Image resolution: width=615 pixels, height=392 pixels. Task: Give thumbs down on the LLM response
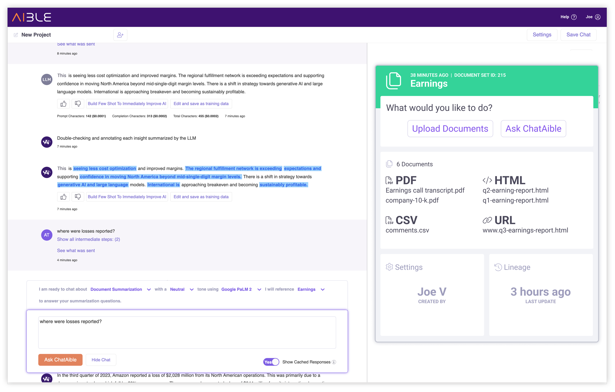pyautogui.click(x=78, y=104)
